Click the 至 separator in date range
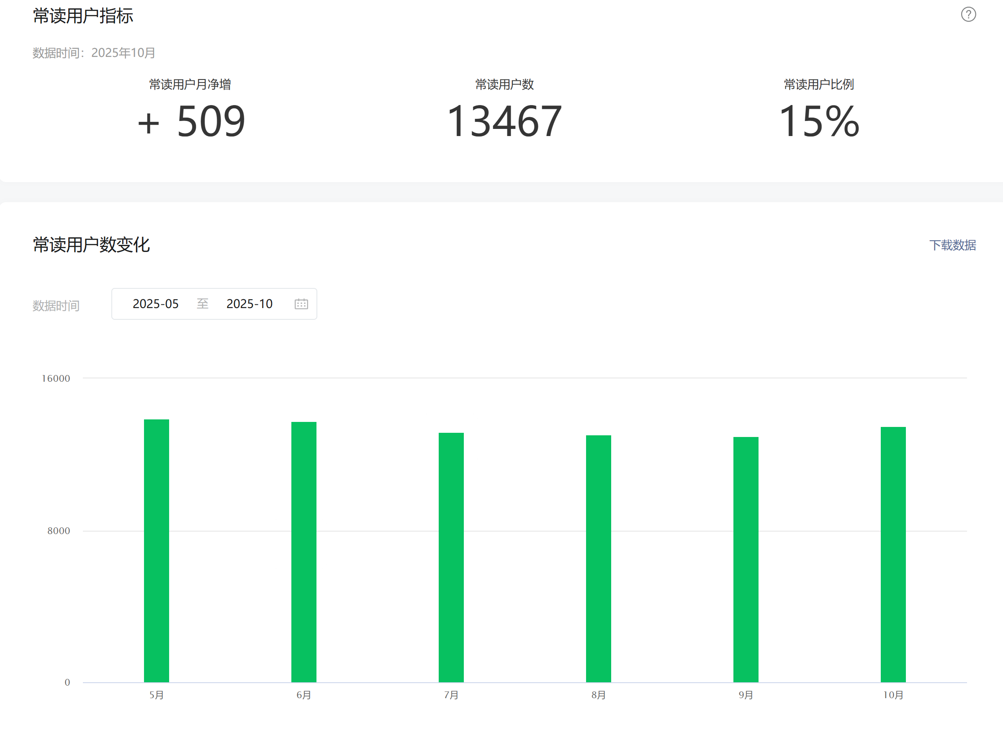 coord(203,304)
